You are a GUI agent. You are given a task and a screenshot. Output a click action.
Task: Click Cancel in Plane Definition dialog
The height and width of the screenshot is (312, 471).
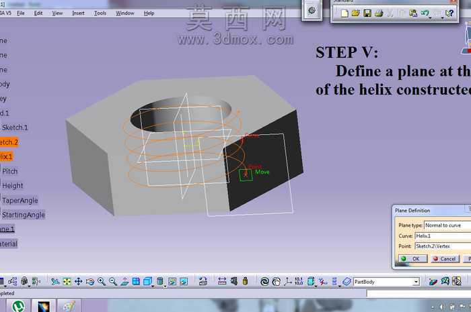point(445,259)
